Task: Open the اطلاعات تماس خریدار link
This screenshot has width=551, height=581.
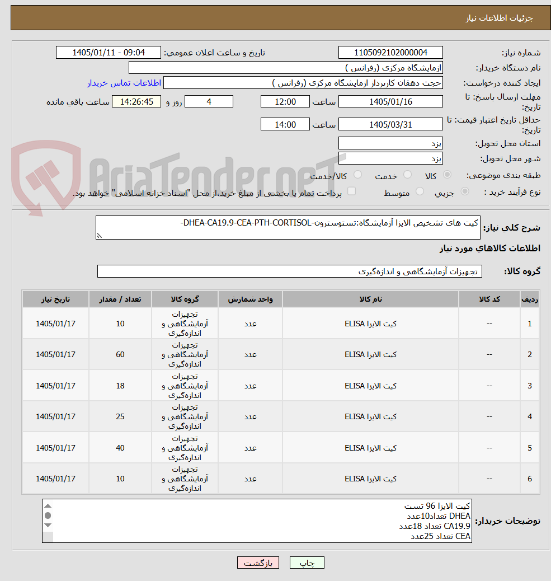Action: pos(124,83)
